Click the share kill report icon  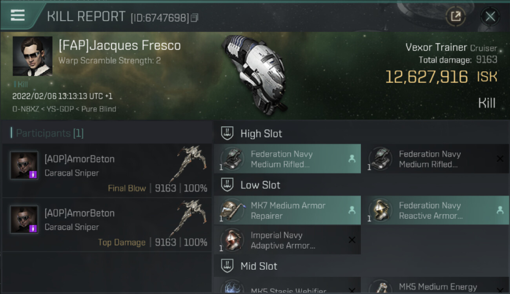coord(455,16)
